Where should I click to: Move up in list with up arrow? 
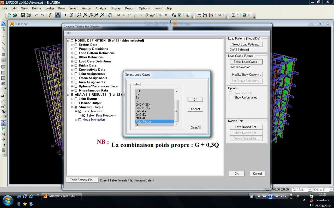(160, 15)
